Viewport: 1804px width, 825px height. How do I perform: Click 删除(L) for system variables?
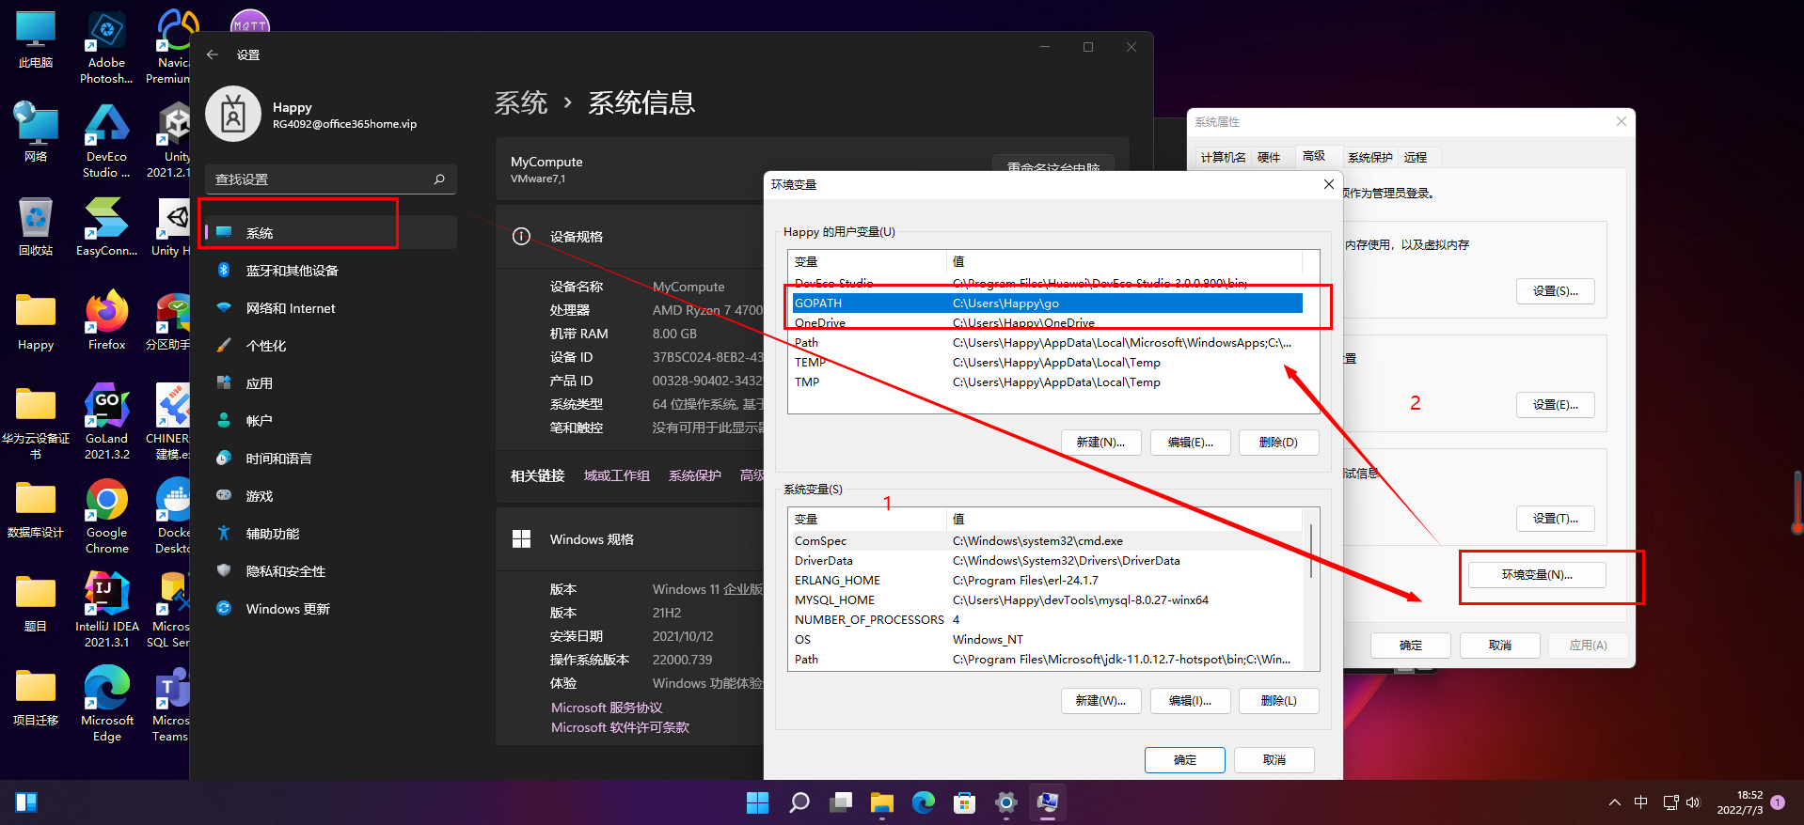1278,700
